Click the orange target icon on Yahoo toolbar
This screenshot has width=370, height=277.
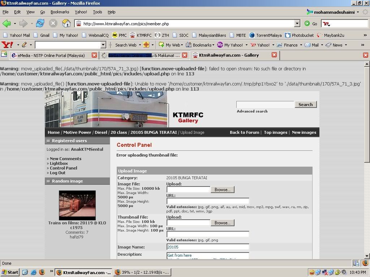click(146, 45)
